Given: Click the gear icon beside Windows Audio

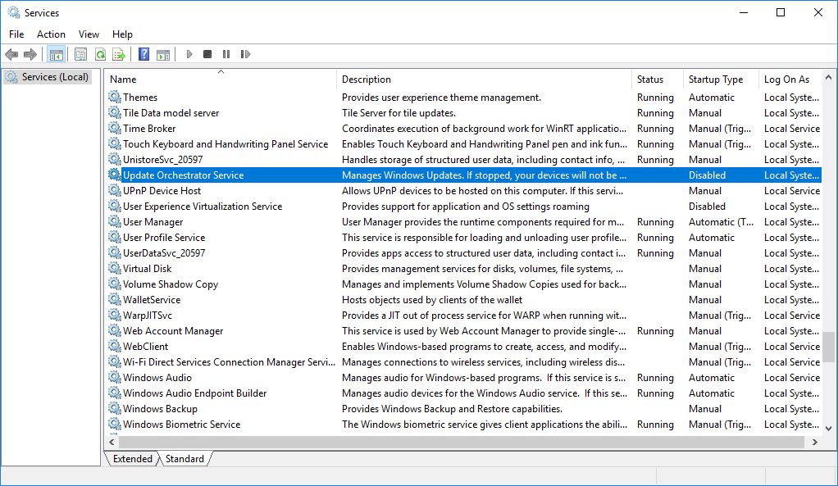Looking at the screenshot, I should pyautogui.click(x=115, y=378).
